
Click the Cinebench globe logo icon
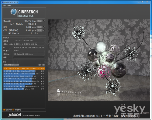tap(14, 12)
